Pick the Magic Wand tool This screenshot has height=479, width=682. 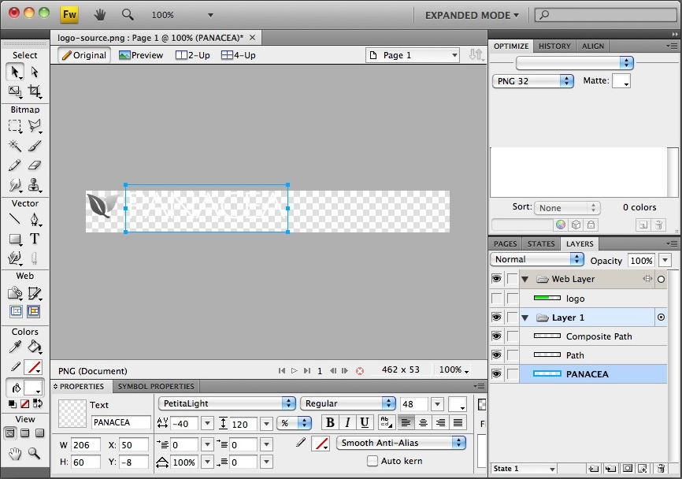[x=15, y=146]
